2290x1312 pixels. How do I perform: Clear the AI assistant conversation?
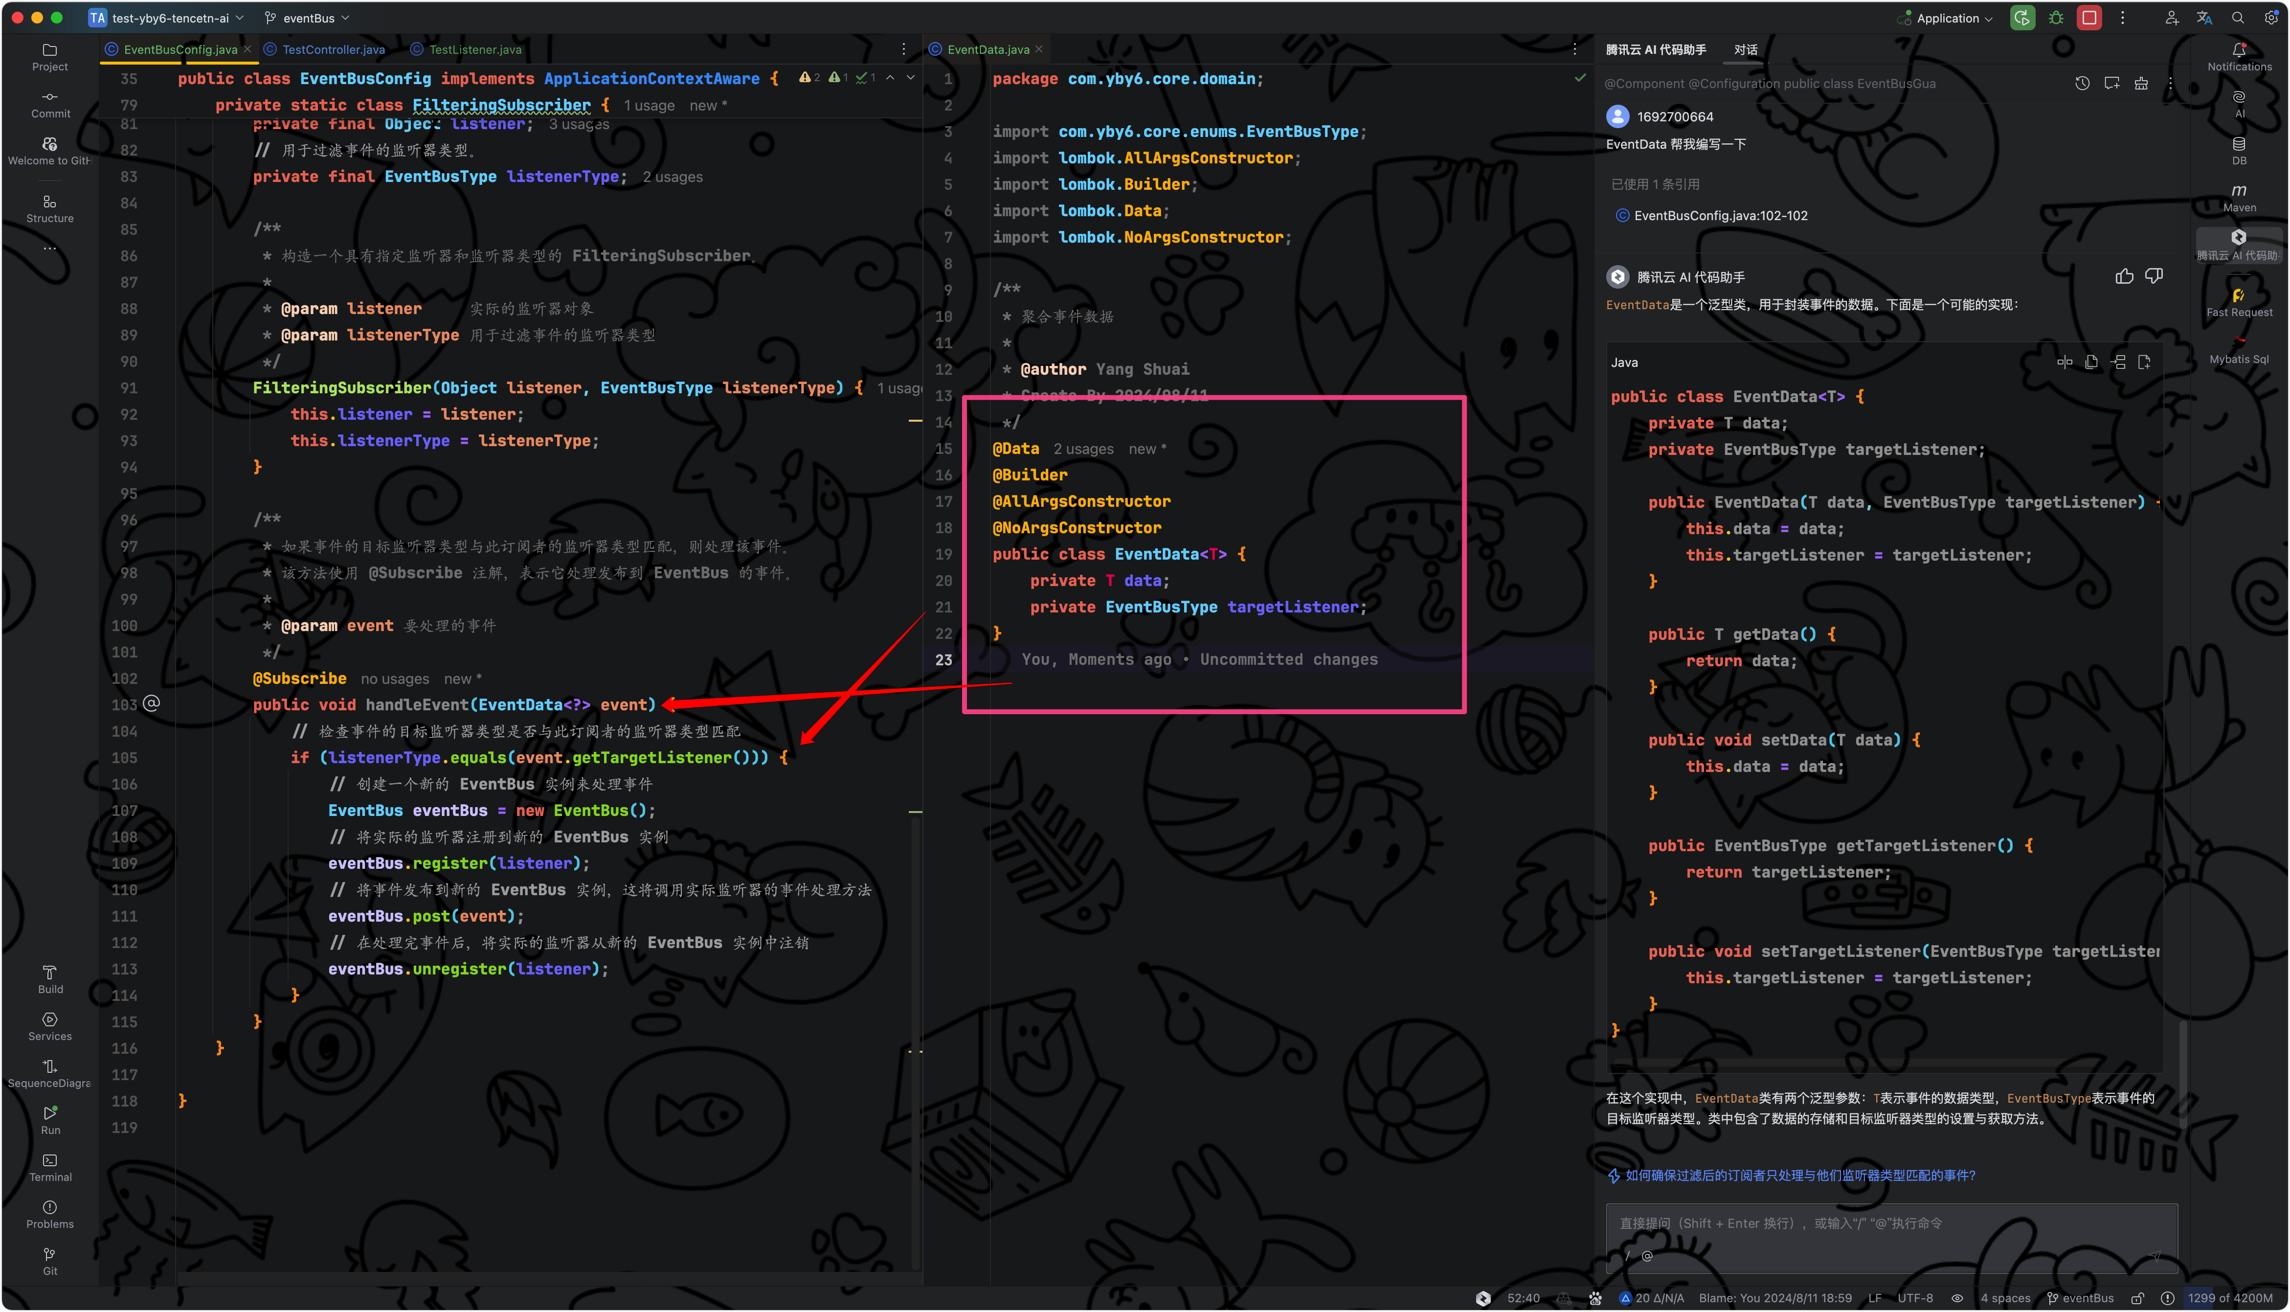tap(2140, 83)
